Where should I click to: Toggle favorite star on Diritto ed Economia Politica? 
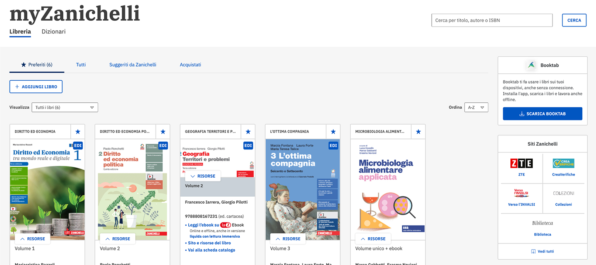(163, 132)
